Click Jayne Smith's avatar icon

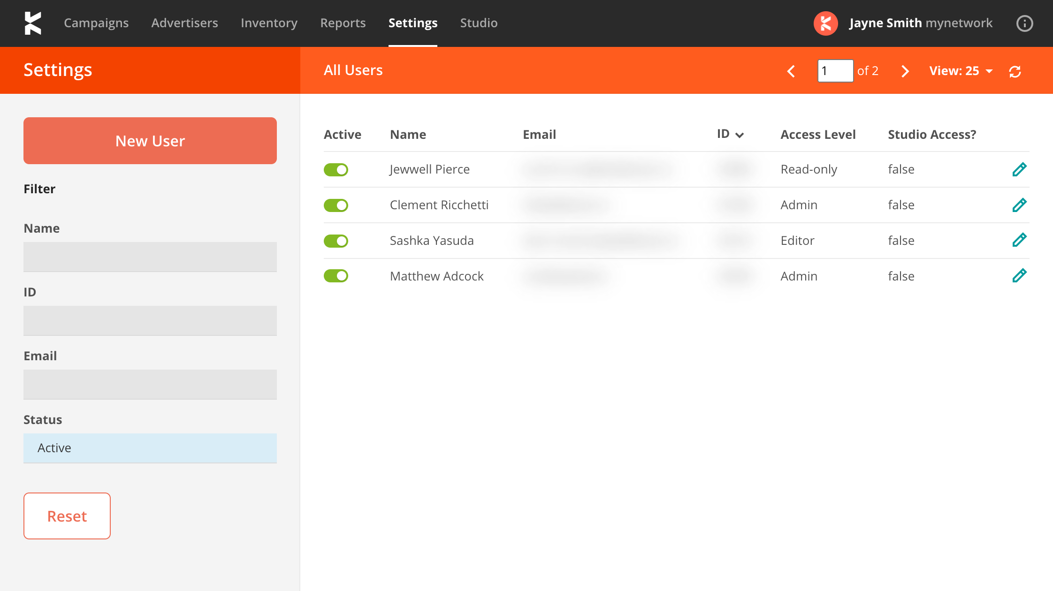tap(826, 23)
